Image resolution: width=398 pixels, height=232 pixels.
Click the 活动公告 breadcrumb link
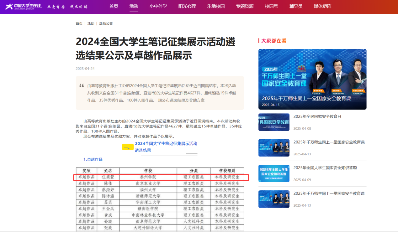(x=106, y=23)
